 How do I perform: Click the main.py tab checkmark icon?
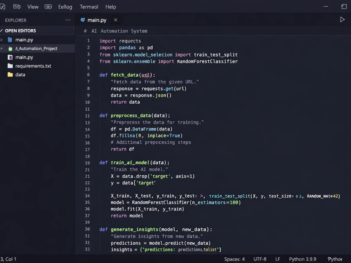pos(82,20)
